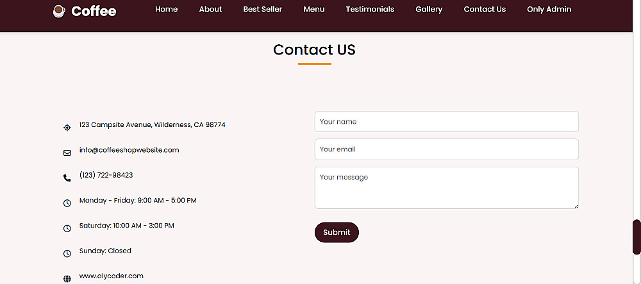Click the globe icon beside www.alycoder.com
Image resolution: width=641 pixels, height=284 pixels.
coord(67,279)
